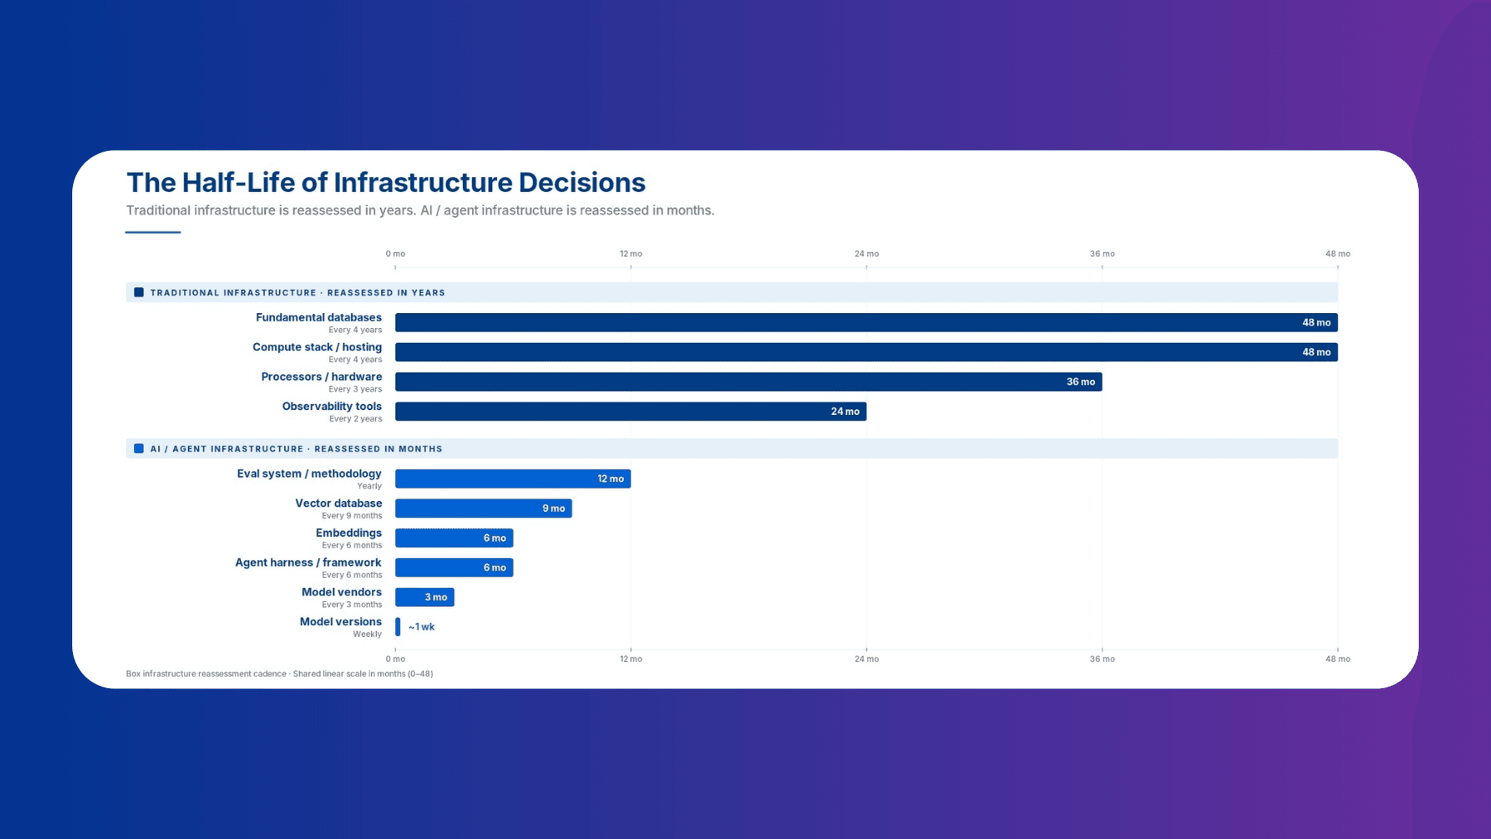Click "Every 2 years" under Observability tools
1491x839 pixels.
[x=355, y=419]
